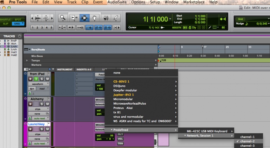Record enable from iPad track
Image resolution: width=270 pixels, height=148 pixels.
pos(31,79)
